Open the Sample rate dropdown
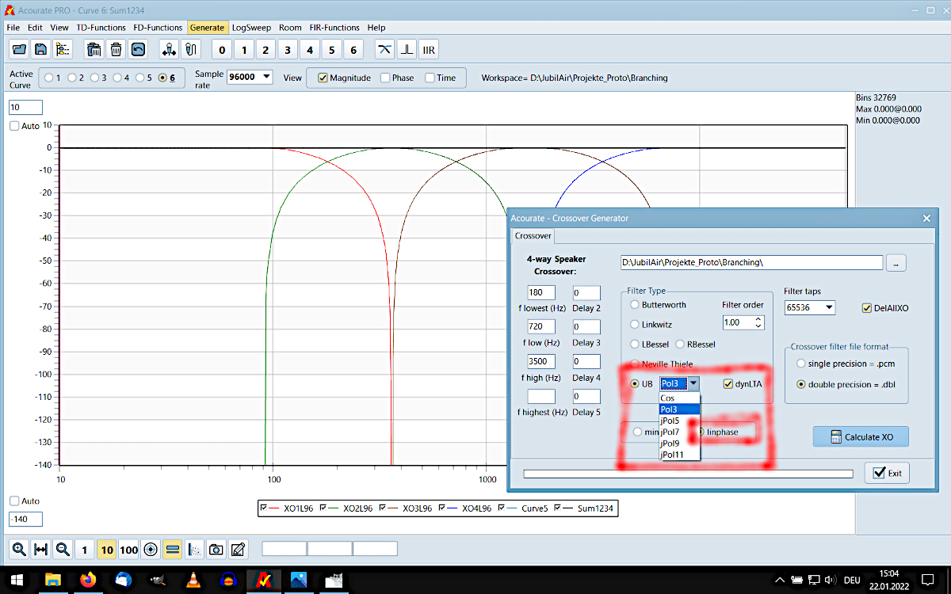The height and width of the screenshot is (594, 951). click(265, 77)
